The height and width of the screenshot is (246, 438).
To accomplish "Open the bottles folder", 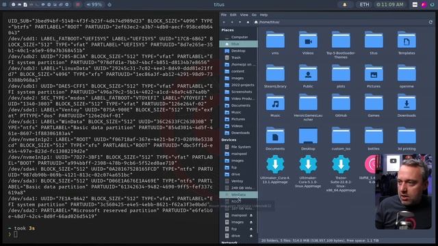I will (x=374, y=139).
